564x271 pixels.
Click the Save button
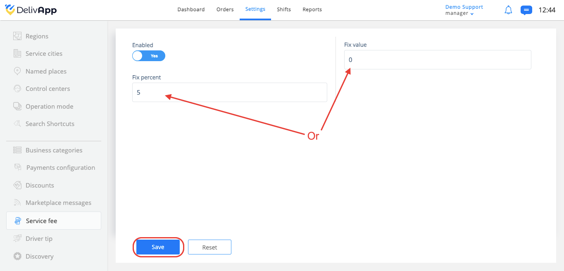point(158,247)
